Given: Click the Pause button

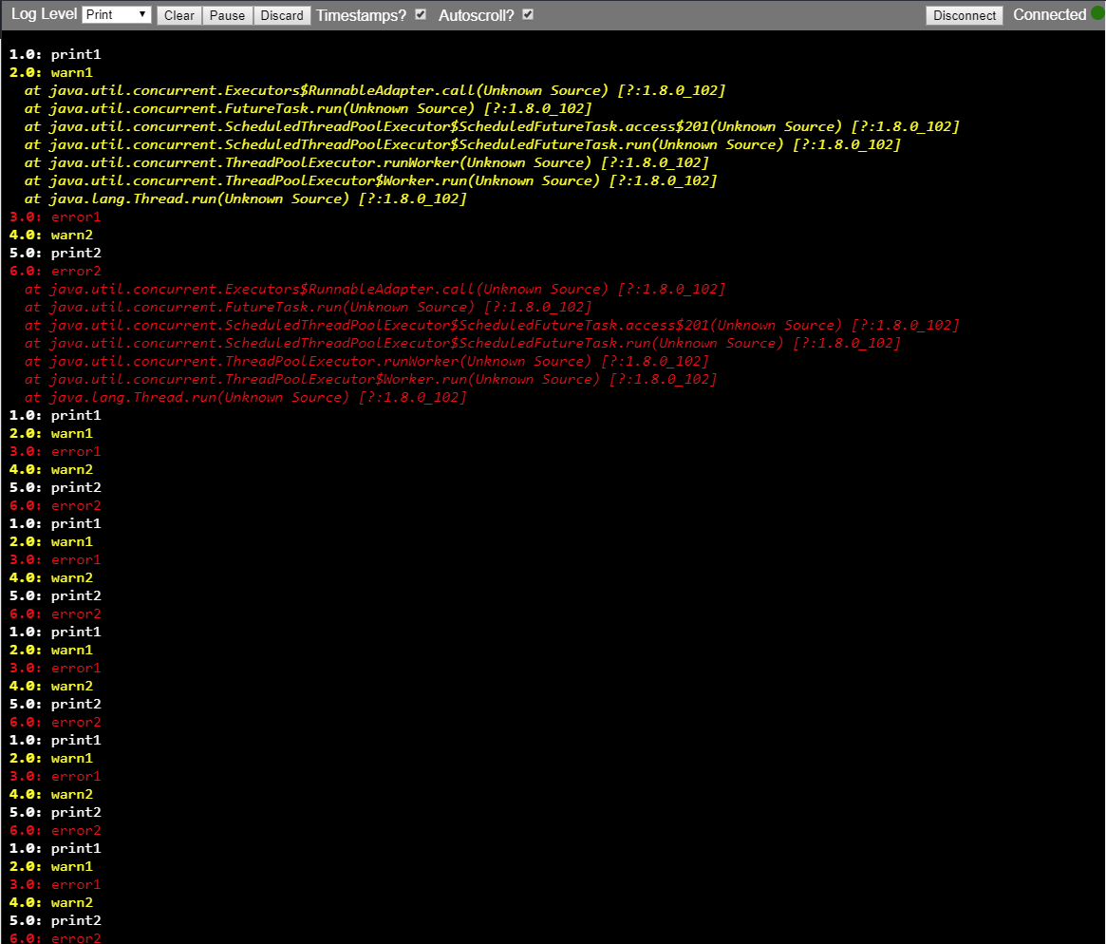Looking at the screenshot, I should point(227,15).
